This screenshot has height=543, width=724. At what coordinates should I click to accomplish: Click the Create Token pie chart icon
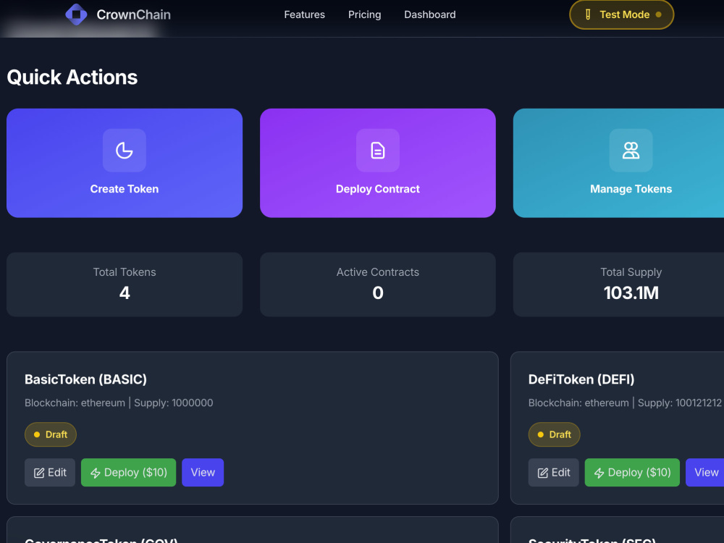pyautogui.click(x=125, y=151)
